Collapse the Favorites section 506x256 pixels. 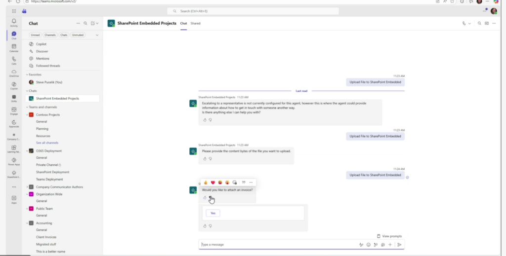coord(27,74)
